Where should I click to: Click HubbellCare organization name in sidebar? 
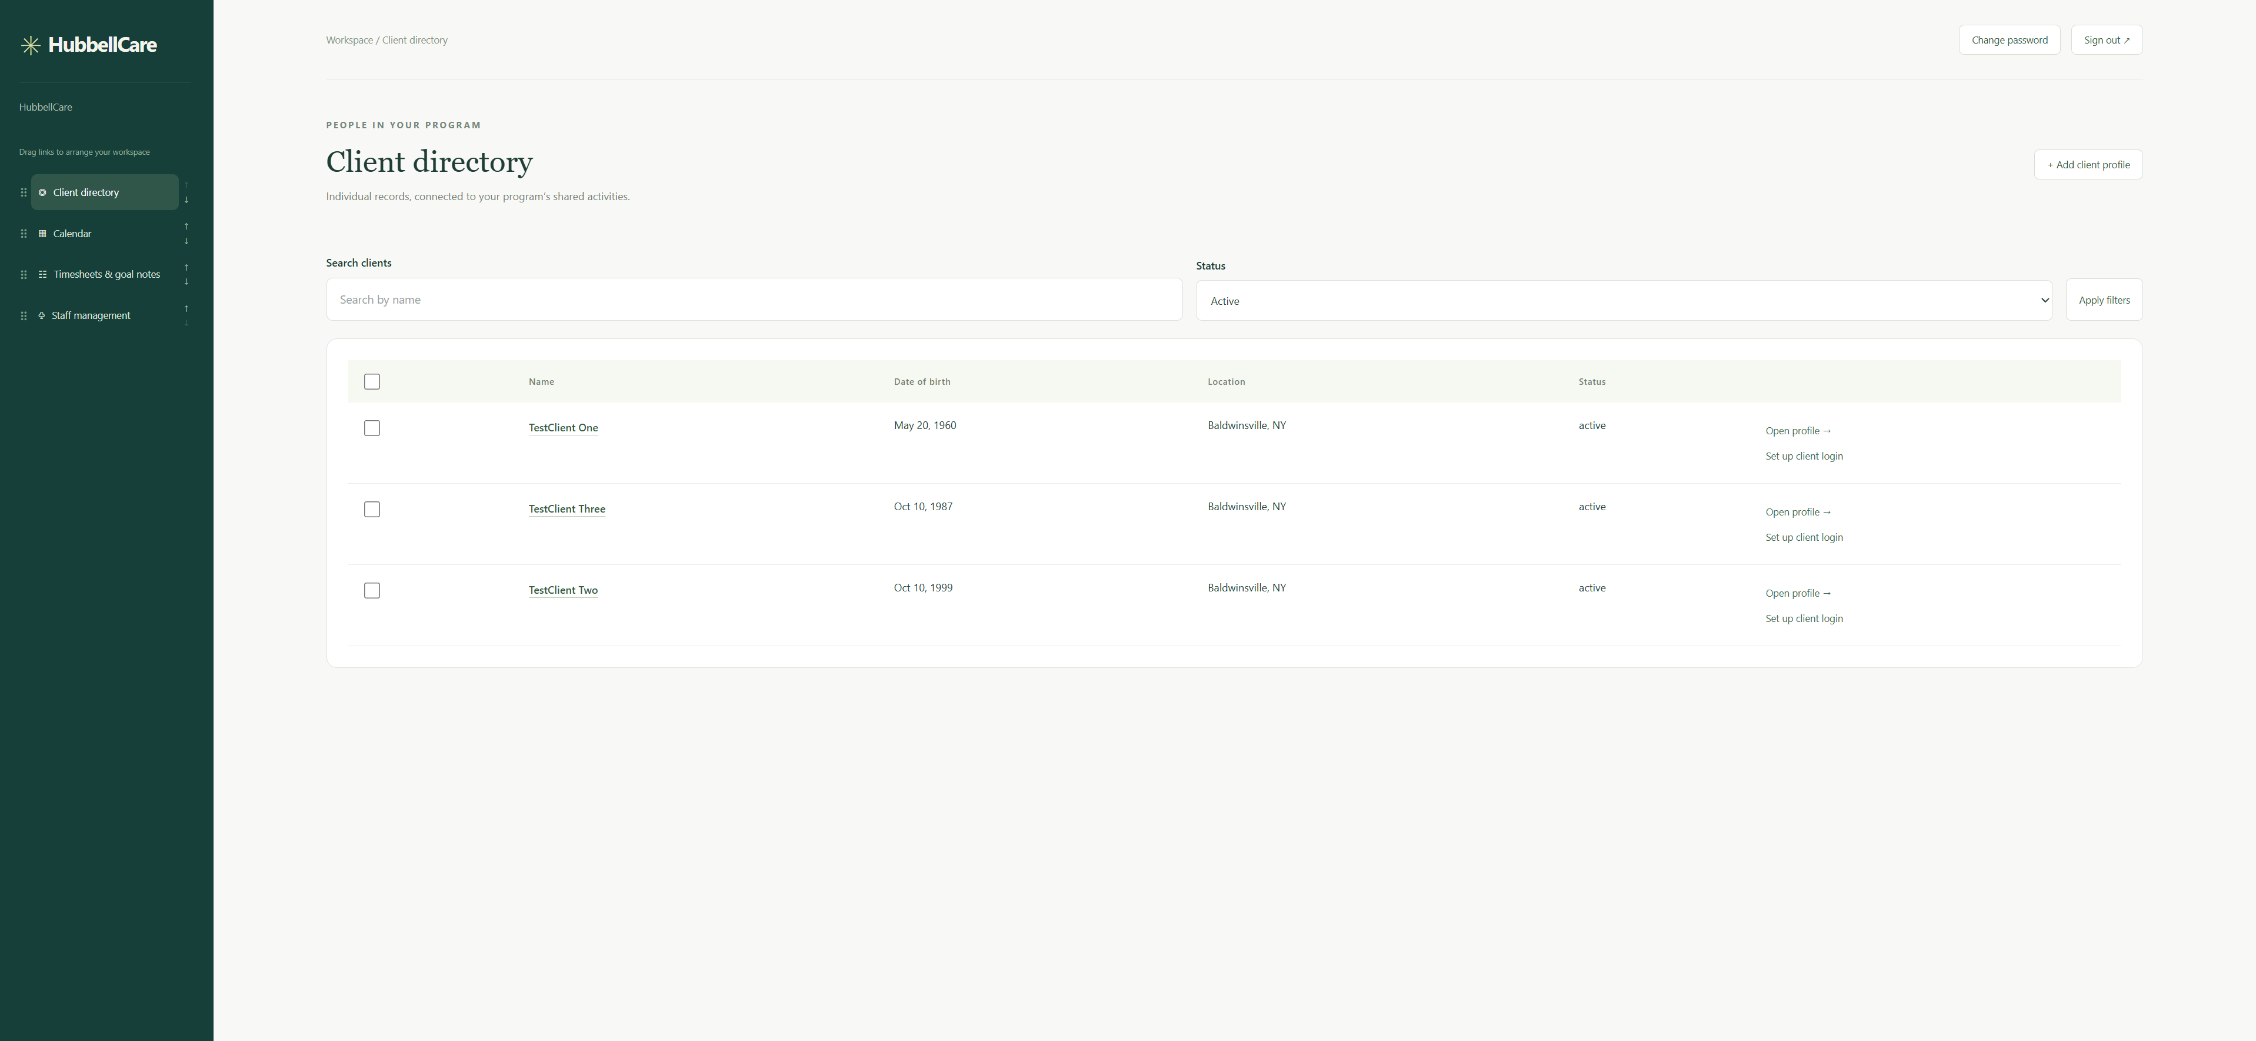click(x=45, y=107)
